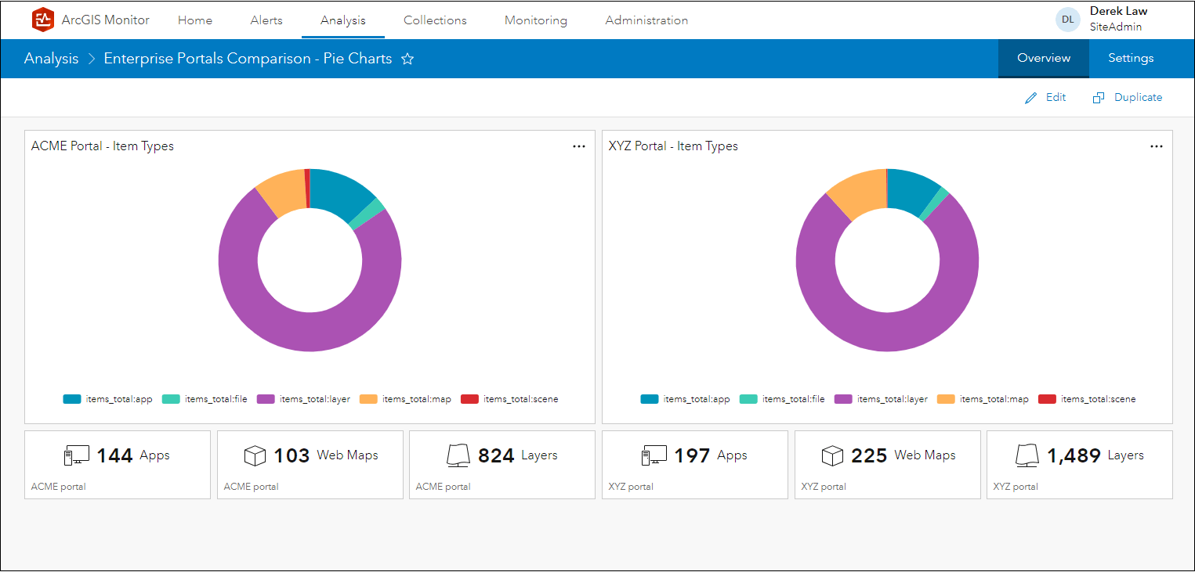Toggle items_total:map in ACME legend
The image size is (1195, 572).
tap(406, 399)
